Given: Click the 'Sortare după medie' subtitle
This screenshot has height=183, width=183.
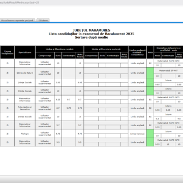Looking at the screenshot, I should (x=91, y=38).
